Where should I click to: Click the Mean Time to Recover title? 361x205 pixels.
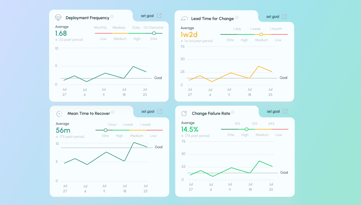pyautogui.click(x=89, y=113)
